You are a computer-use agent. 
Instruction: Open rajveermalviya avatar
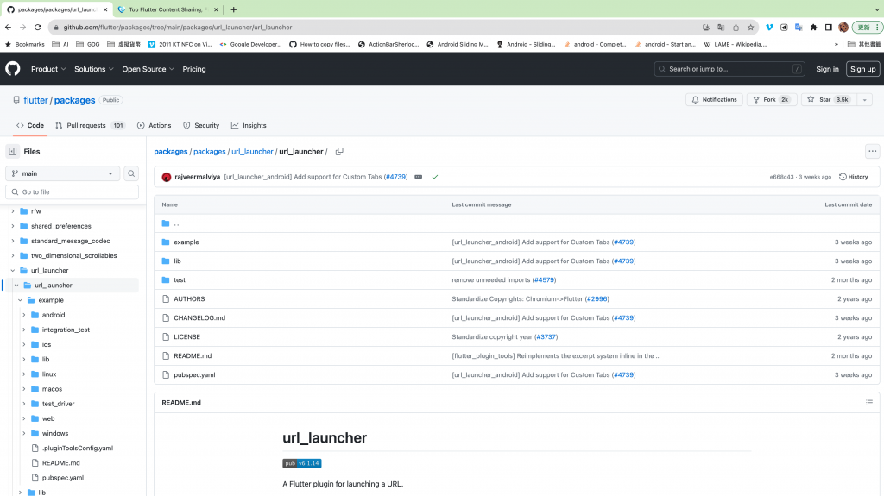(167, 177)
